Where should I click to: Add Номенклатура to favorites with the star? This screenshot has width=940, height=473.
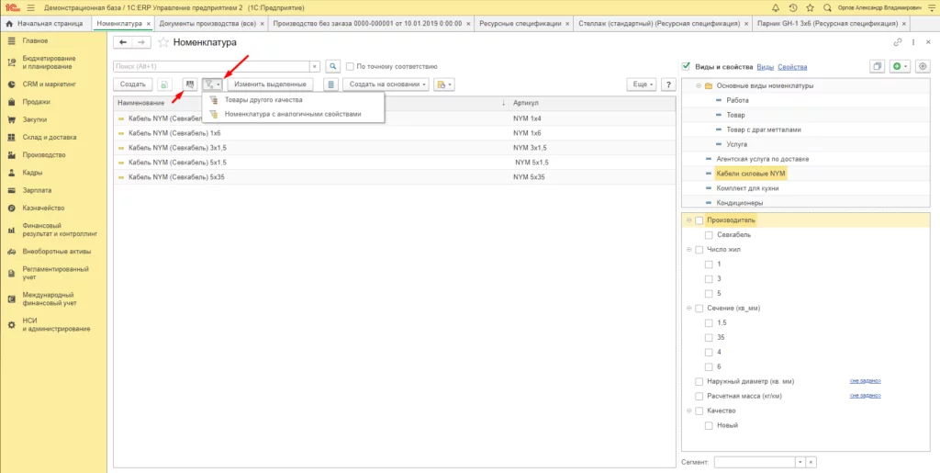[x=163, y=42]
